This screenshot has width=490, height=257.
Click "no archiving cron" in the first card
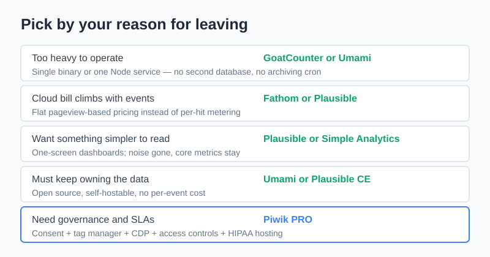(x=288, y=72)
